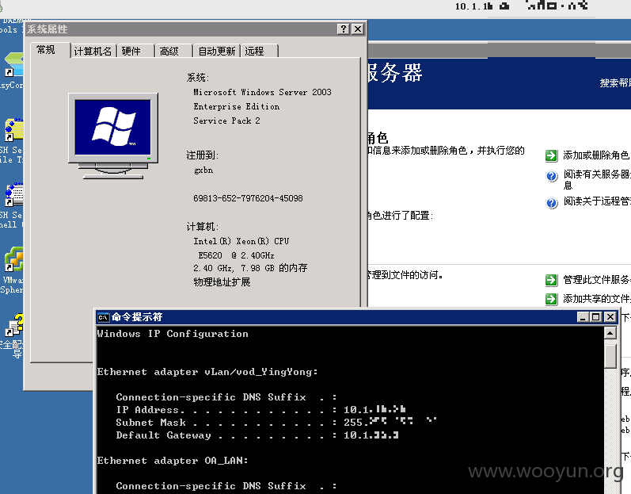
Task: Click 管理此文件服务器 link
Action: 597,279
